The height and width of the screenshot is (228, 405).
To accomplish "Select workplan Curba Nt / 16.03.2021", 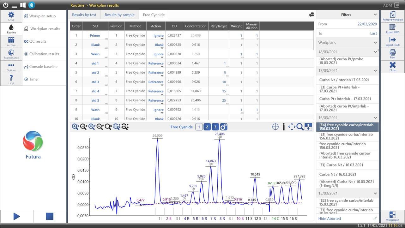I will click(x=348, y=174).
